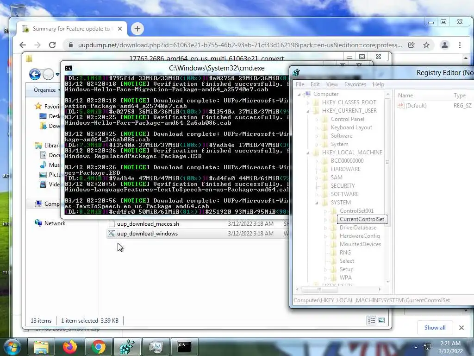The width and height of the screenshot is (474, 356).
Task: Select the CurrentControlSet registry key
Action: pos(362,219)
